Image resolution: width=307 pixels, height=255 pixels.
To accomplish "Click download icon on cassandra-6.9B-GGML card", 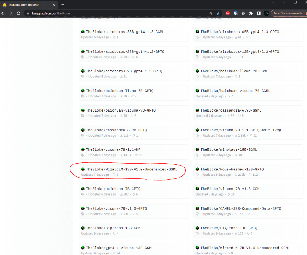I will coord(229,116).
